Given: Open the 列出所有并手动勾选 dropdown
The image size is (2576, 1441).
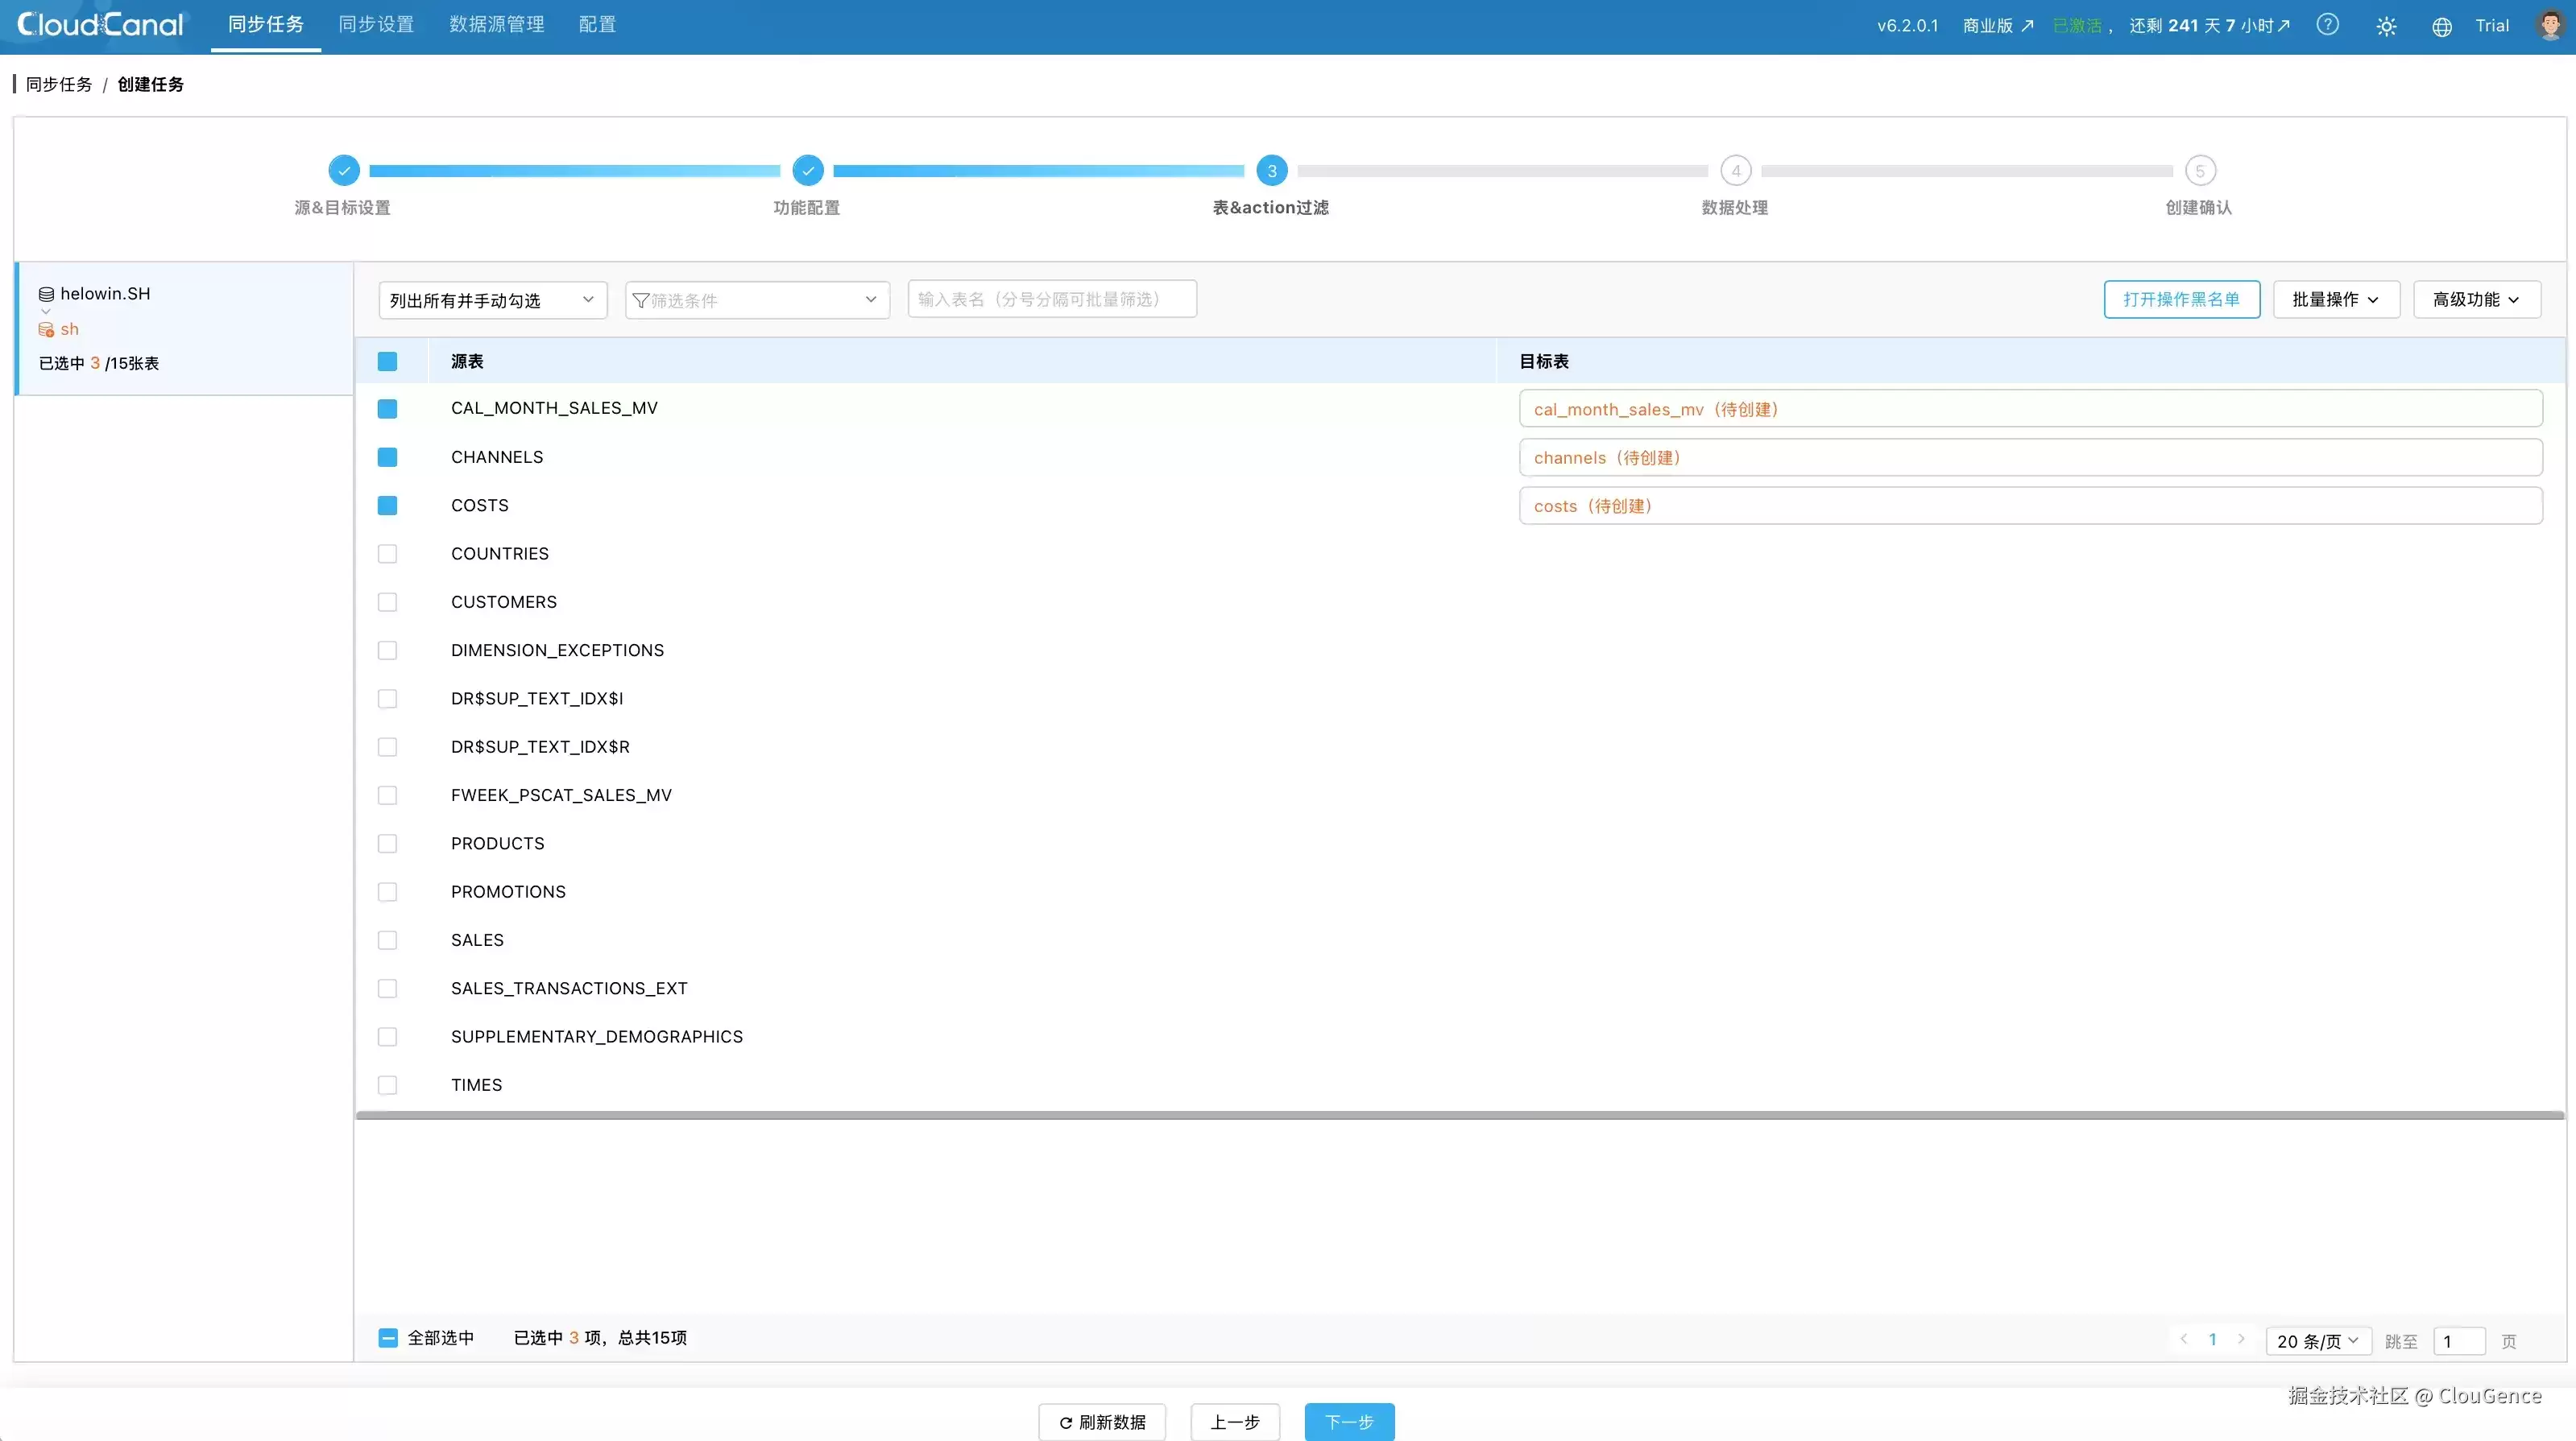Looking at the screenshot, I should click(x=493, y=299).
